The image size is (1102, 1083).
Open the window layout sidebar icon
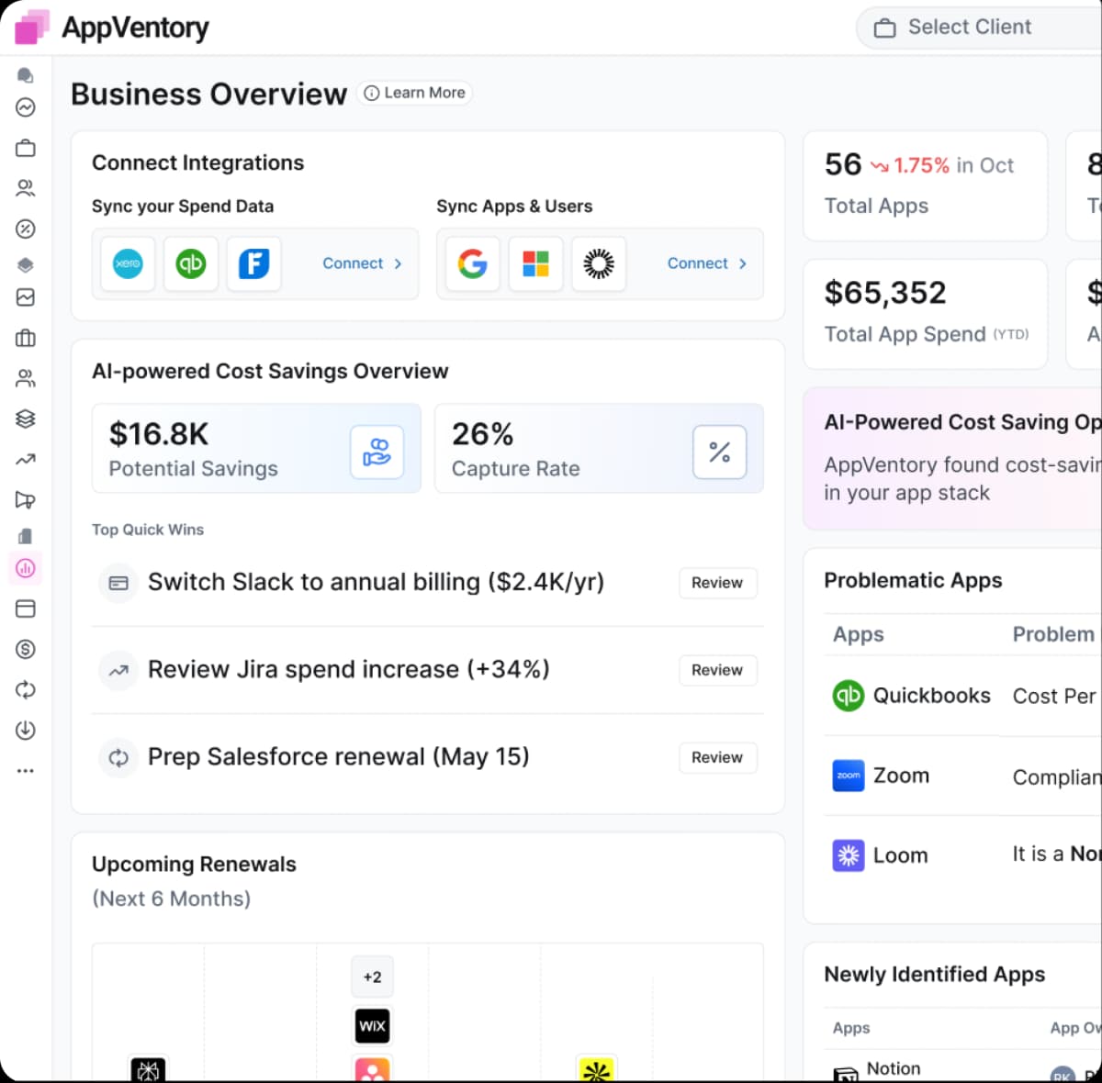pos(26,608)
